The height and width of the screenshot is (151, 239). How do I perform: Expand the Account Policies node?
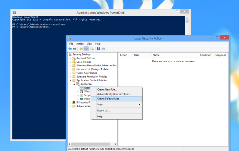click(x=70, y=58)
